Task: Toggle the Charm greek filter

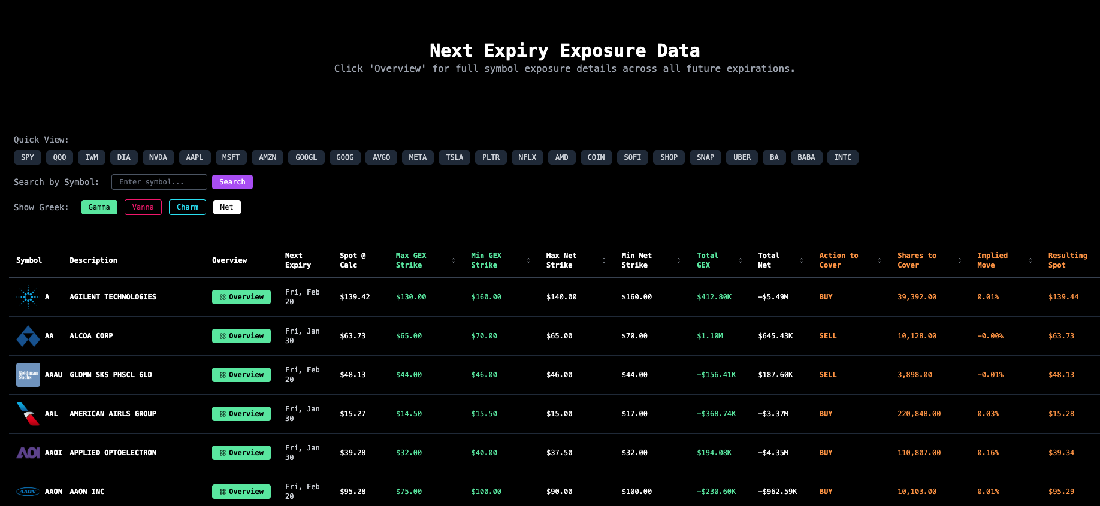Action: pos(188,207)
